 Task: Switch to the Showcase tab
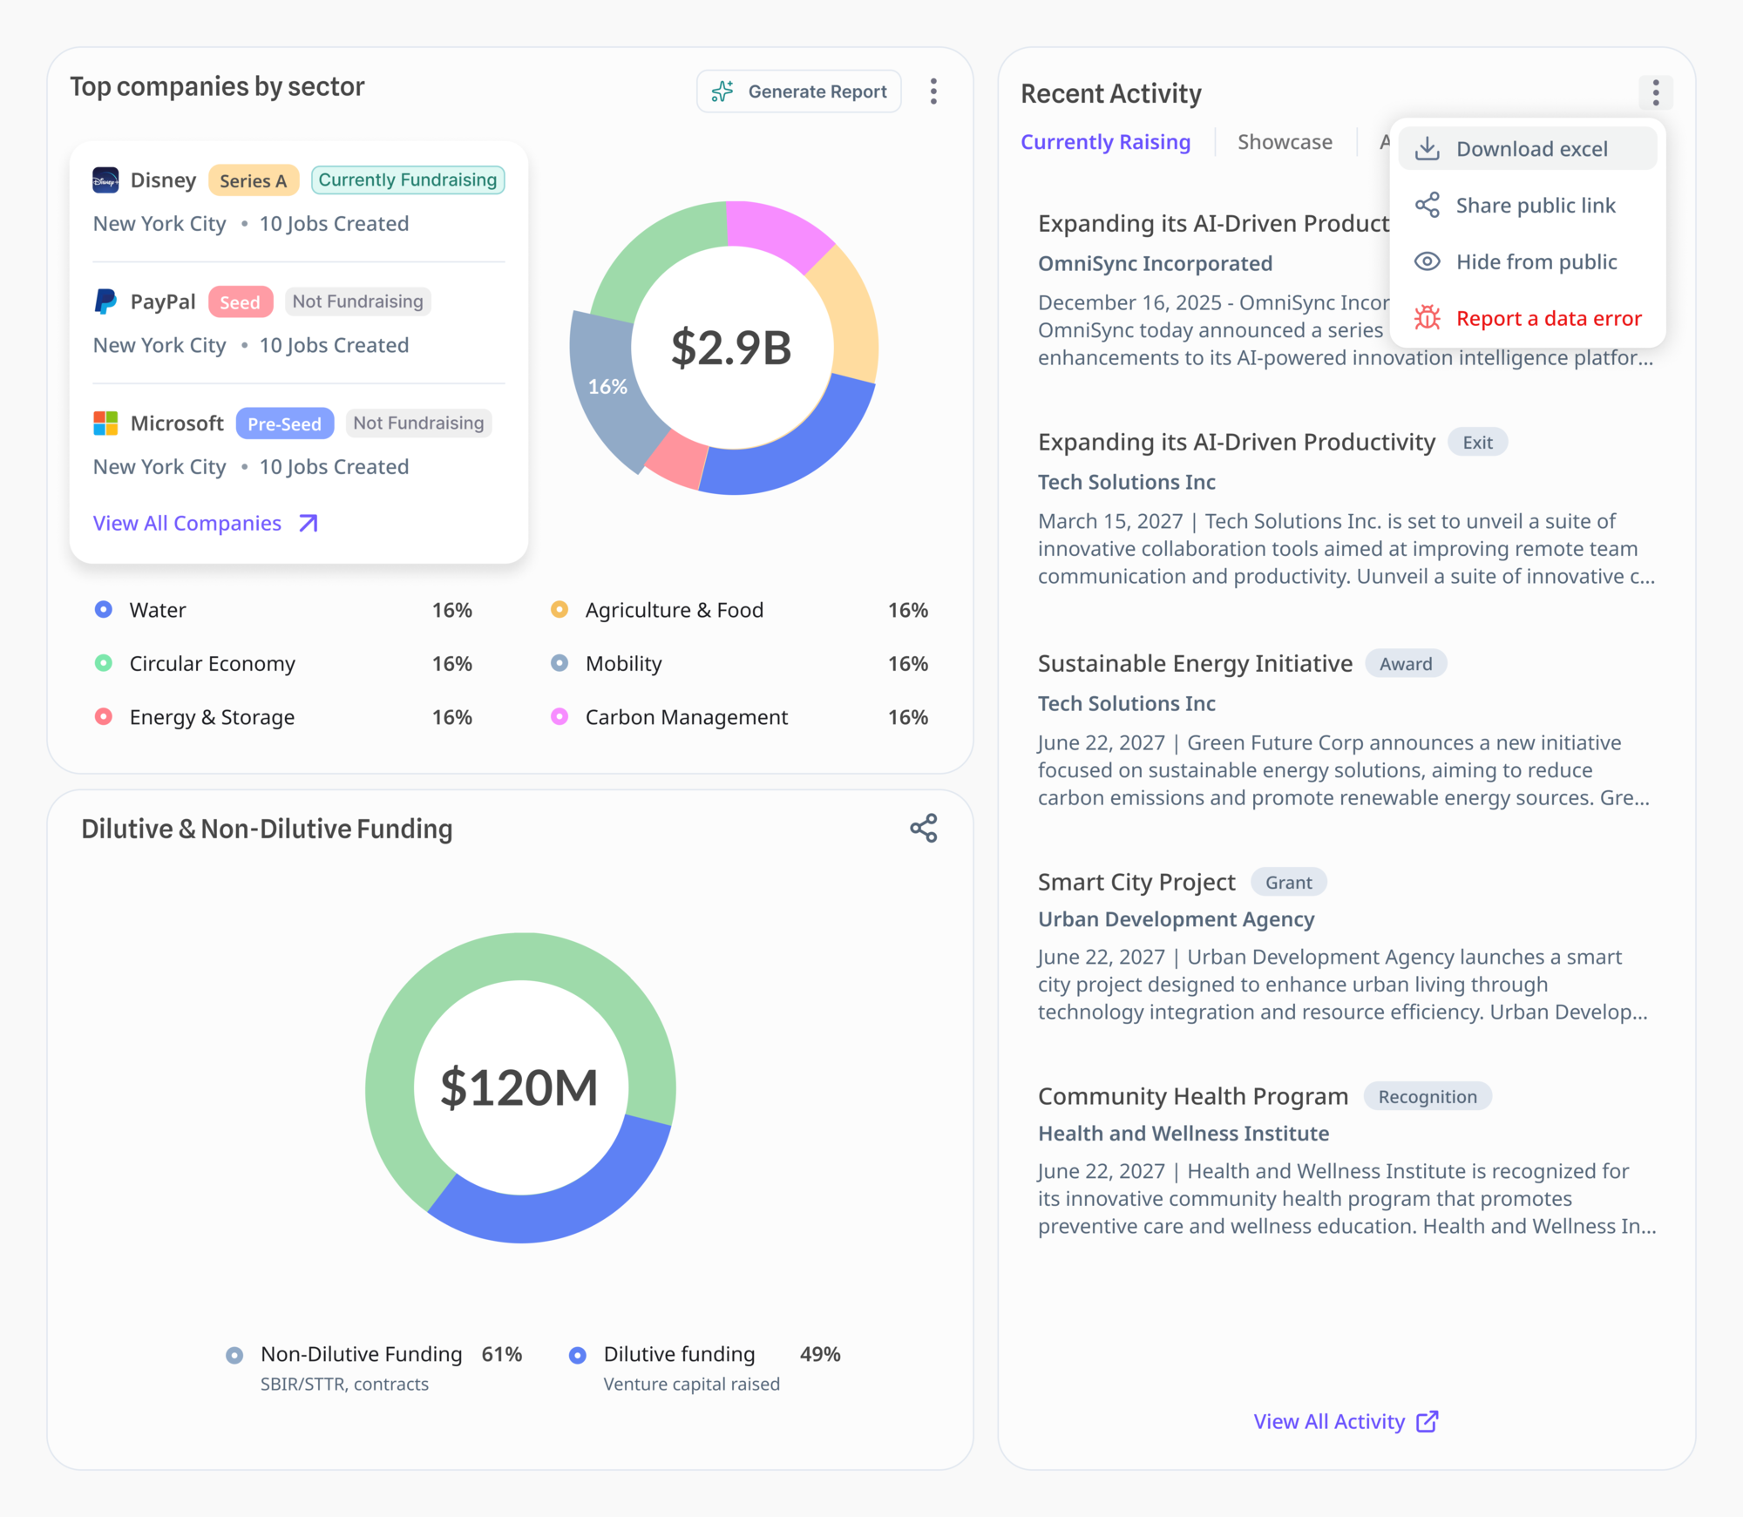(x=1285, y=142)
